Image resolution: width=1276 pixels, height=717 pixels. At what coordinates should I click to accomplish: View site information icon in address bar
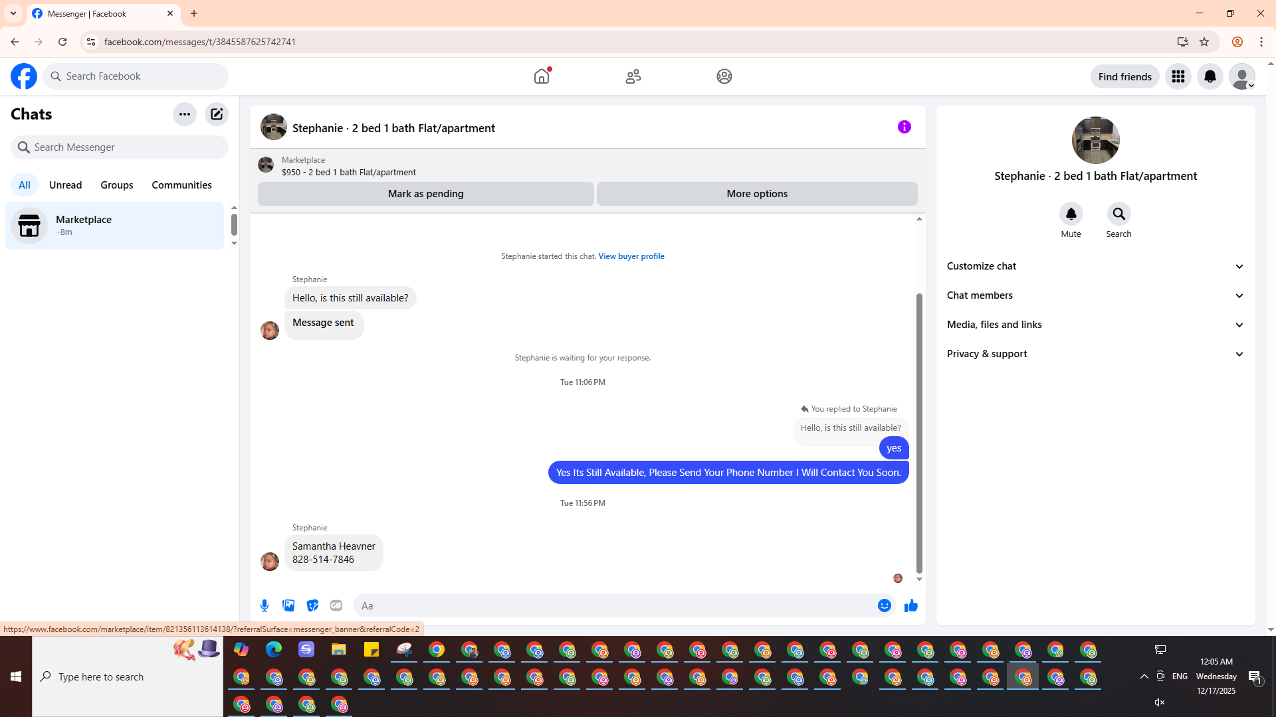[x=91, y=42]
